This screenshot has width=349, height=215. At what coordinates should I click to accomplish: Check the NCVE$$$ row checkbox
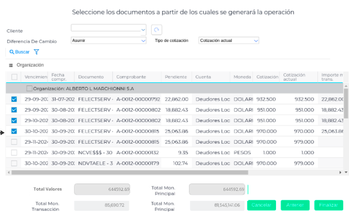click(14, 153)
